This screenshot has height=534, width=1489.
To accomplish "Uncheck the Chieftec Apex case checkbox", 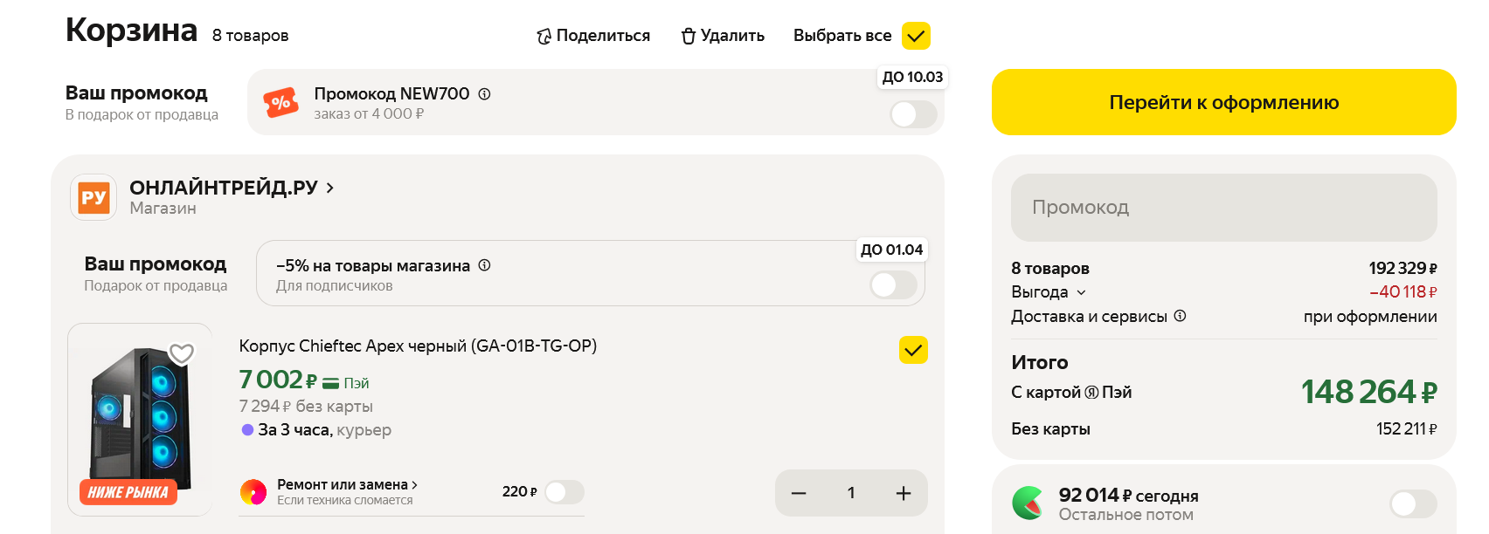I will point(913,350).
